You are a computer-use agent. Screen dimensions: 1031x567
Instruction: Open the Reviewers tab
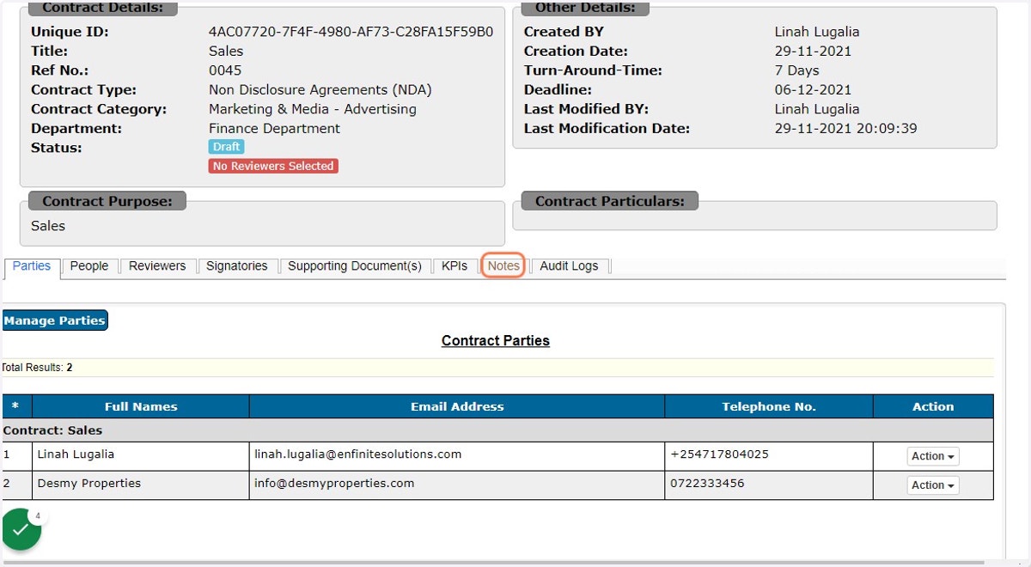(157, 266)
